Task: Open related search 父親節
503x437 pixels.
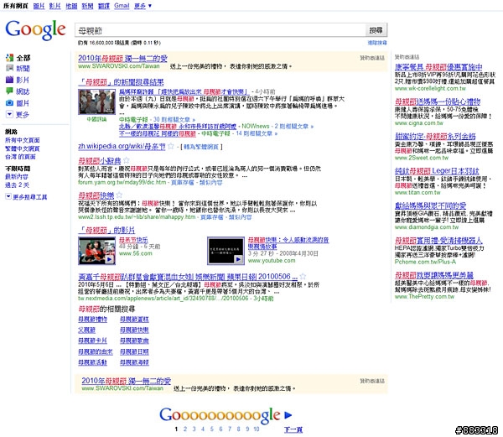Action: 86,330
